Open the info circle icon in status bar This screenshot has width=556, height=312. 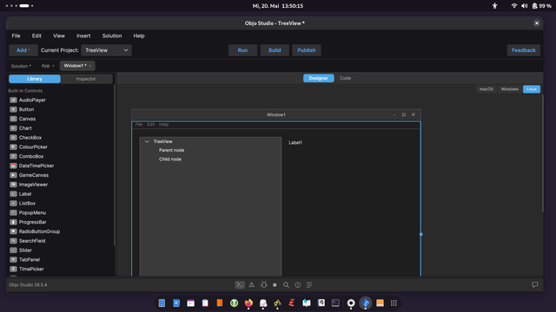tap(298, 285)
